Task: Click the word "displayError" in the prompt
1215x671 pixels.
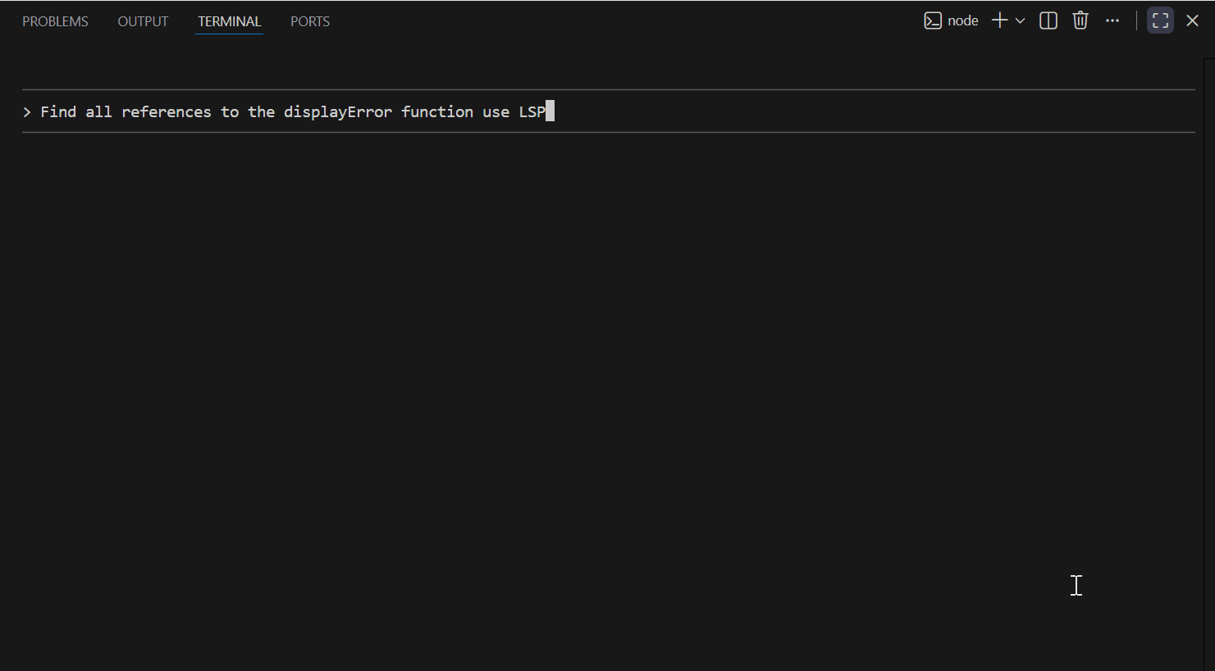Action: 337,112
